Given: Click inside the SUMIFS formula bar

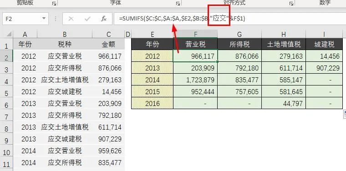Looking at the screenshot, I should click(229, 19).
